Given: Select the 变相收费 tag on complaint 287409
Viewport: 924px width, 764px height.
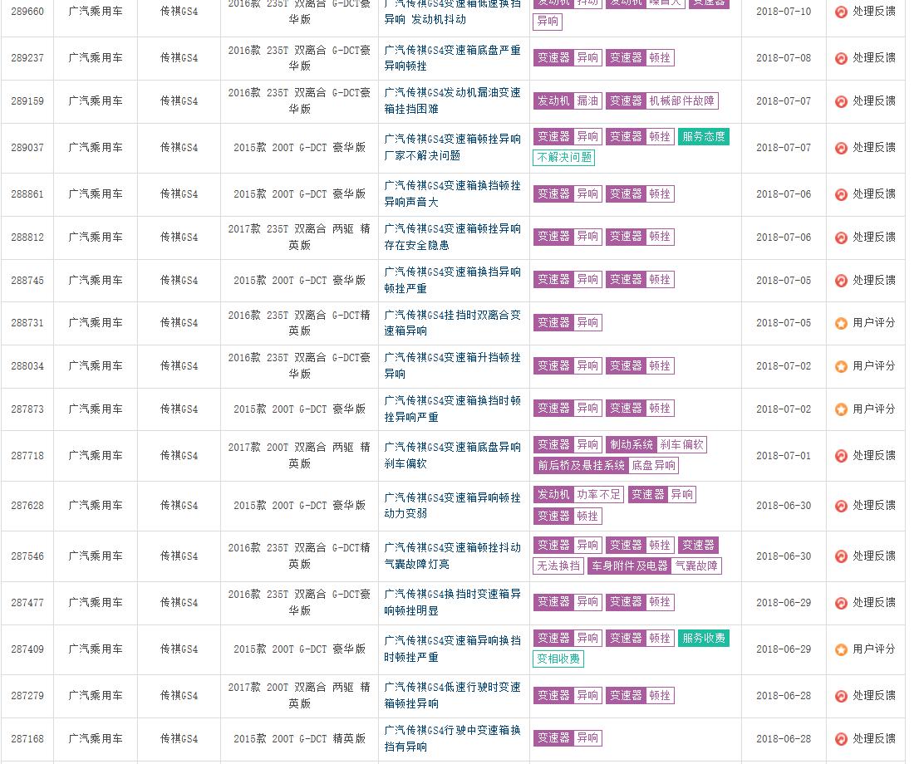Looking at the screenshot, I should point(558,659).
